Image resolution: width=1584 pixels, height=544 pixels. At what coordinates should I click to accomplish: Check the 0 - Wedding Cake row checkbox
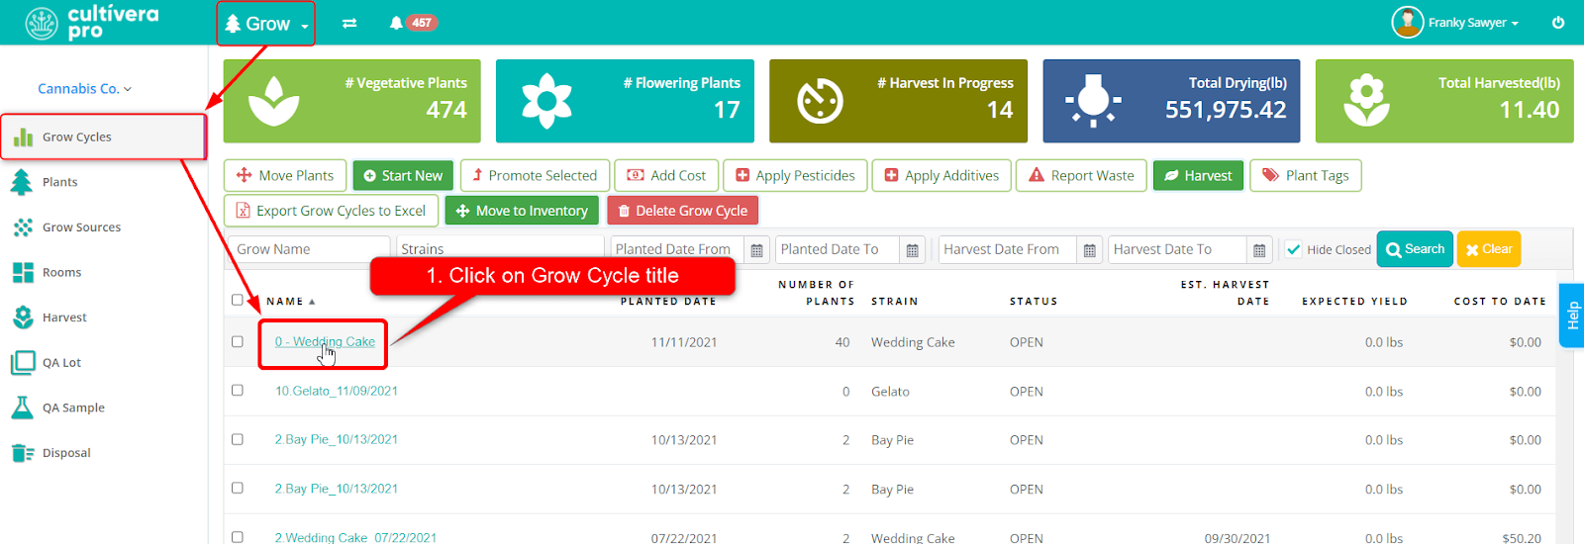point(237,341)
